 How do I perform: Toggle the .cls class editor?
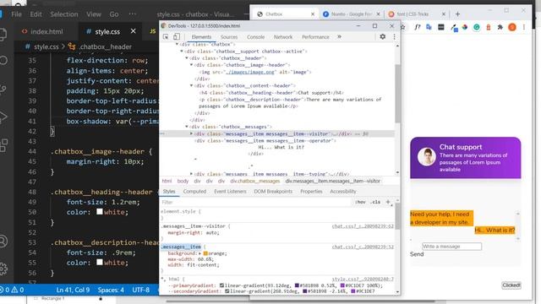tap(375, 203)
